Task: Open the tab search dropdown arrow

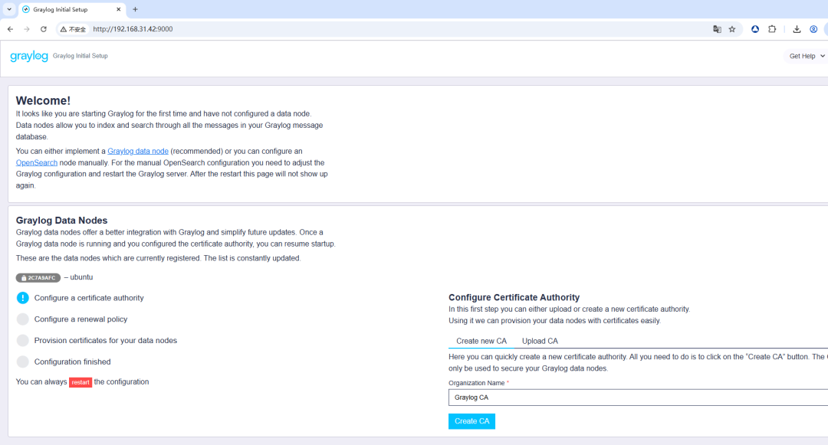Action: click(9, 9)
